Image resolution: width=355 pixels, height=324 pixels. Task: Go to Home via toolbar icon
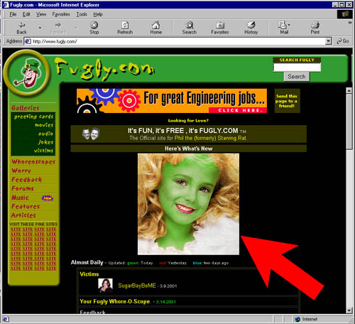point(155,25)
